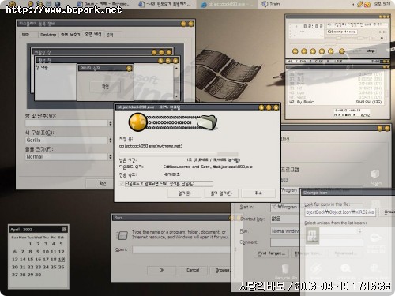
Task: Open the 화면 보호기 tab
Action: tap(70, 35)
